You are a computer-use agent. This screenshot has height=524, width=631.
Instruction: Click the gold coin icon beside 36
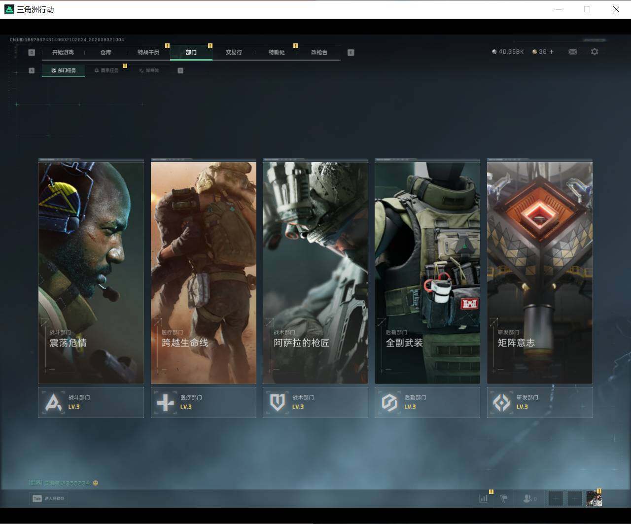coord(535,52)
